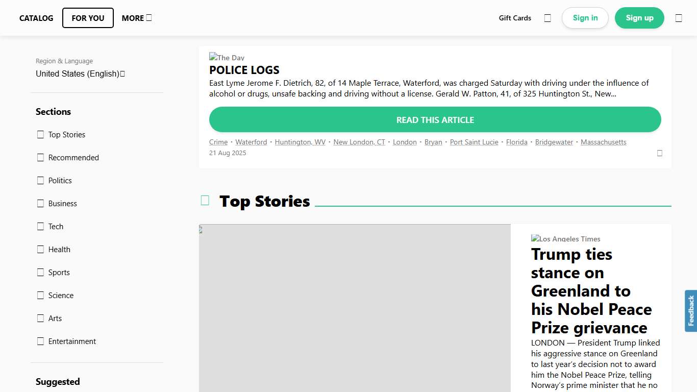Click the broken image icon on the Greenland story
Image resolution: width=697 pixels, height=392 pixels.
[x=202, y=229]
